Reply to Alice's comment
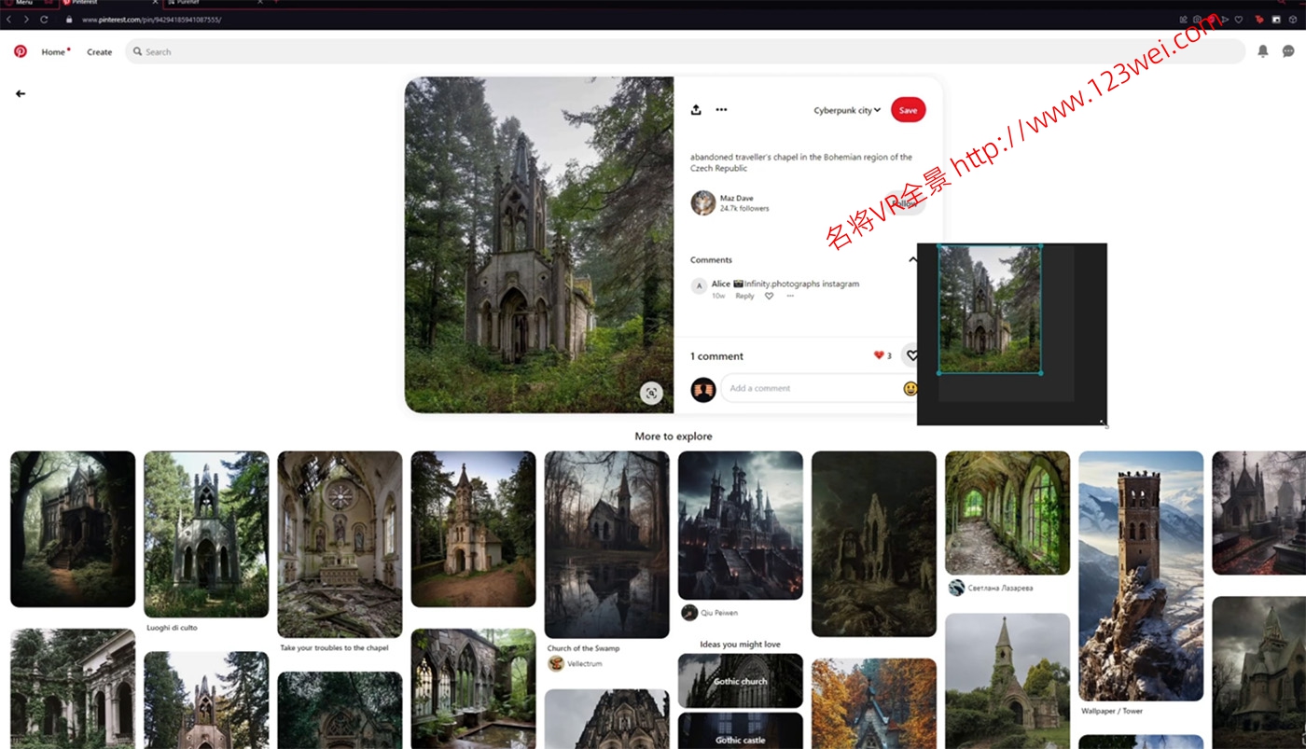 (x=744, y=297)
